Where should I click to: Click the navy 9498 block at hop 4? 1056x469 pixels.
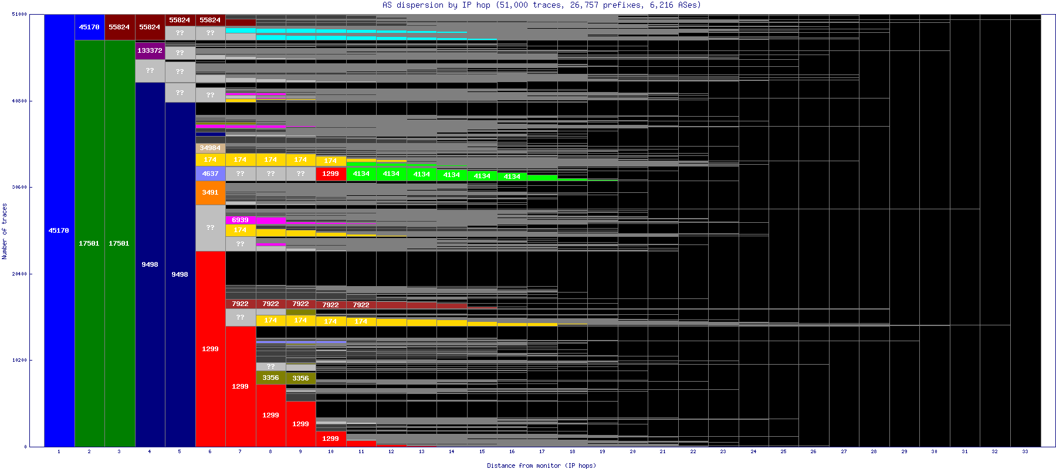tap(150, 264)
